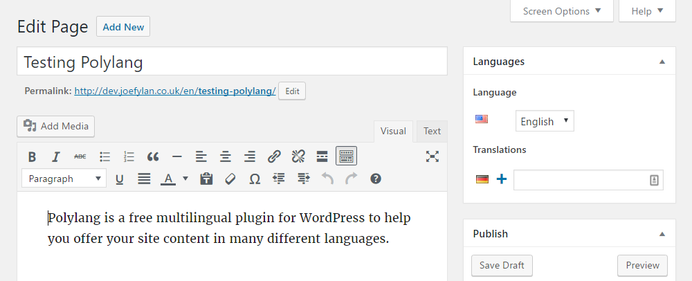This screenshot has width=692, height=281.
Task: Click the Paste as text icon
Action: click(206, 179)
